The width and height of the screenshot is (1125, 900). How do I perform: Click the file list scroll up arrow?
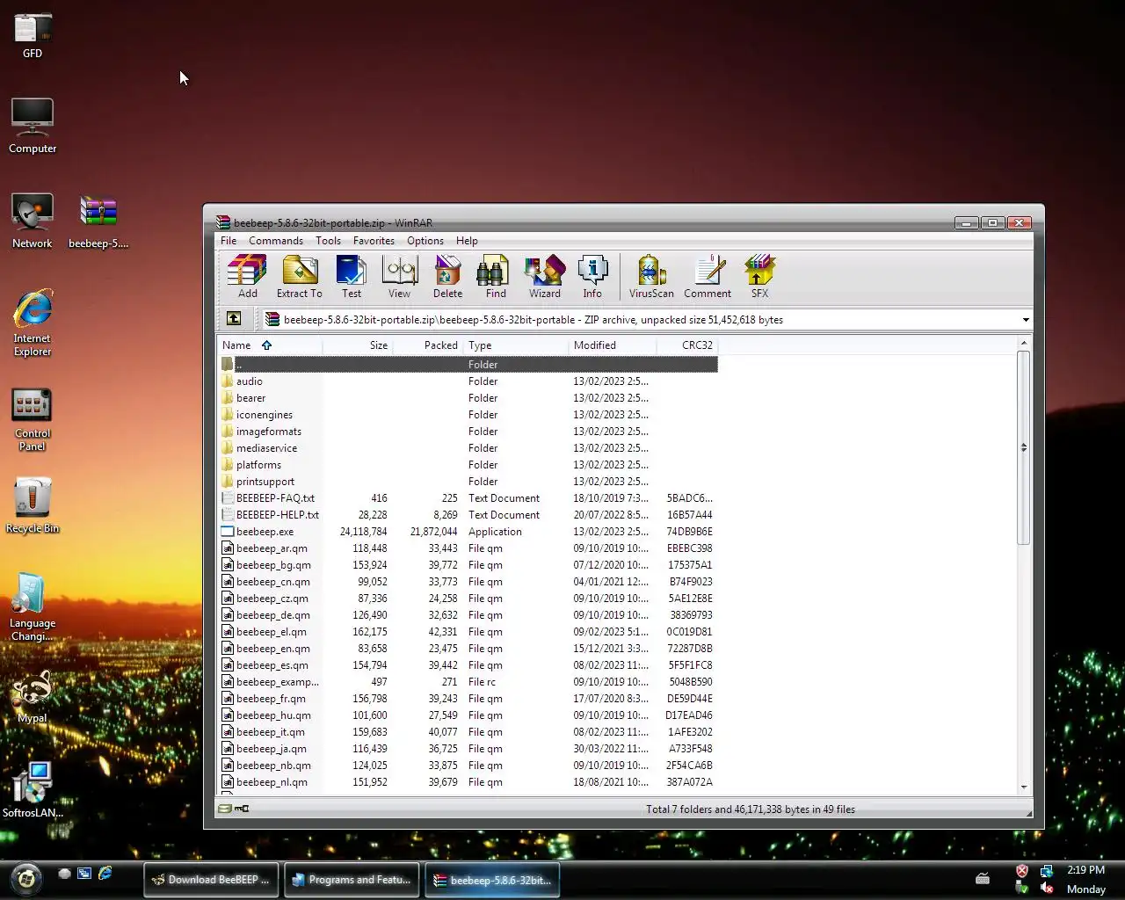[1024, 343]
